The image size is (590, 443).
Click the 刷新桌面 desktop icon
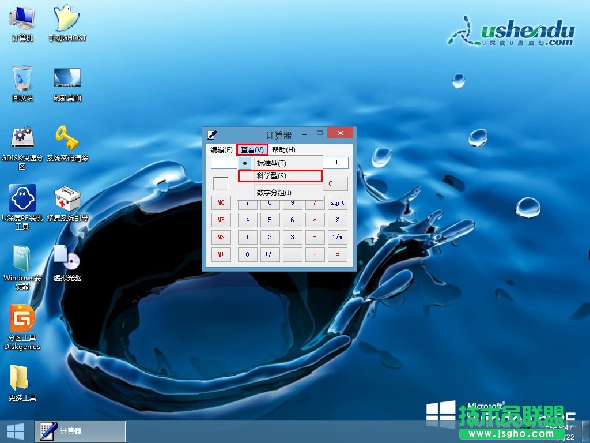click(67, 79)
